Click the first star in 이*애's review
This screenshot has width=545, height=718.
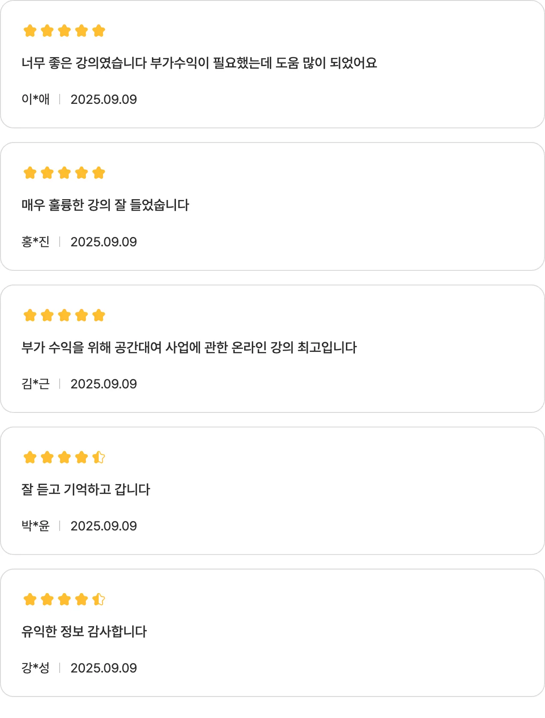(x=30, y=31)
